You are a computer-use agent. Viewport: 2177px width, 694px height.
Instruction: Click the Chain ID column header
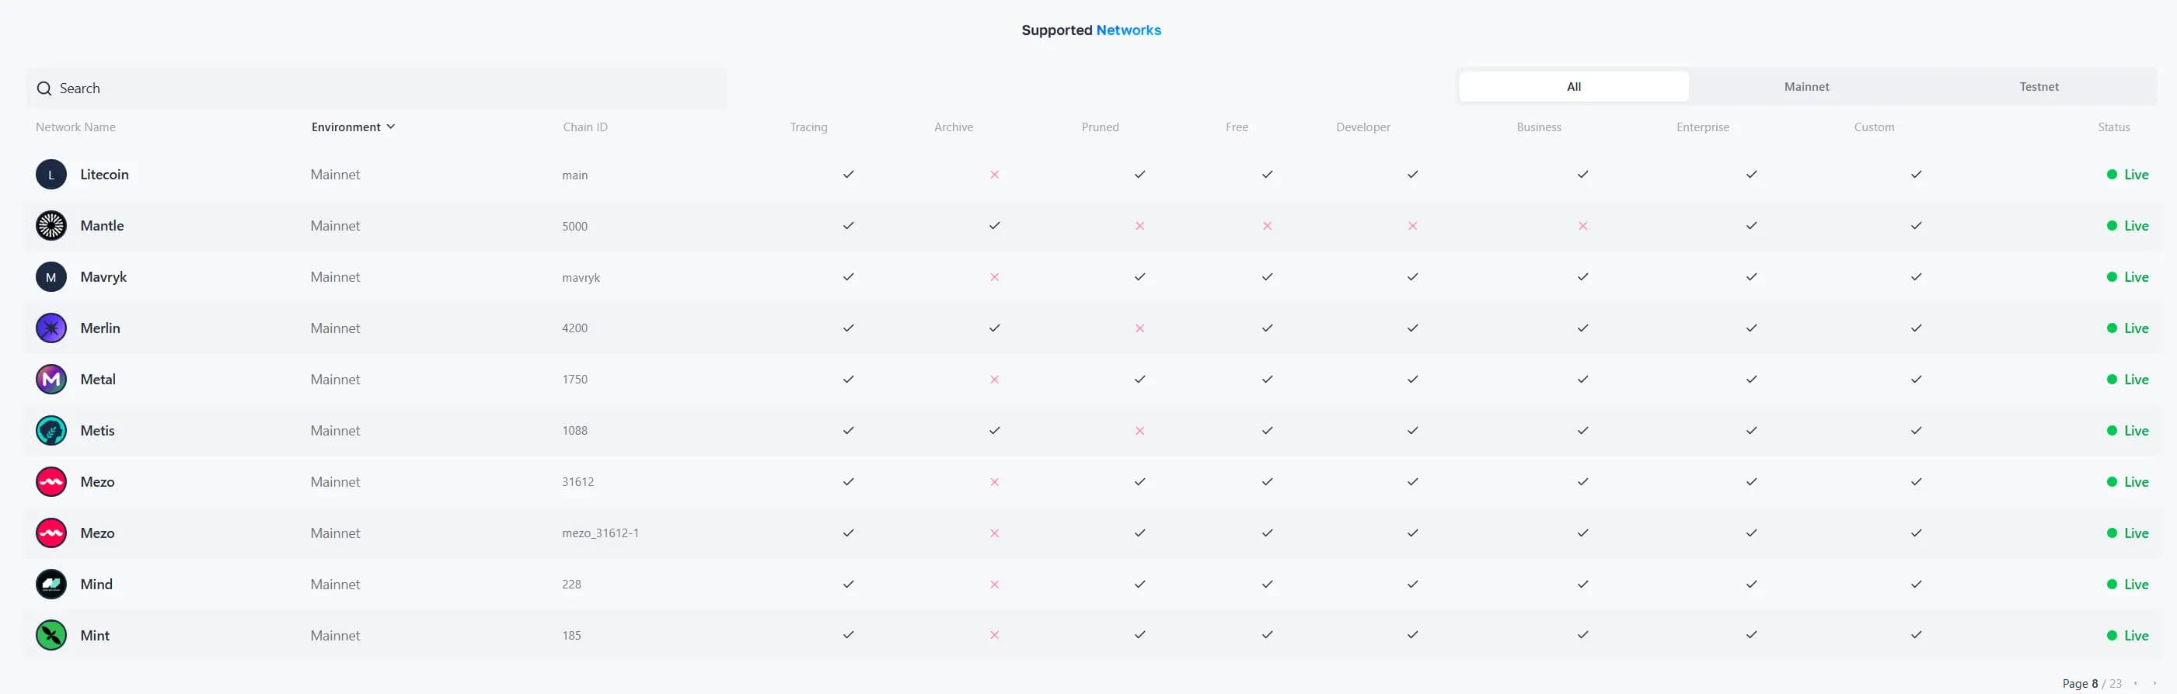(x=584, y=127)
